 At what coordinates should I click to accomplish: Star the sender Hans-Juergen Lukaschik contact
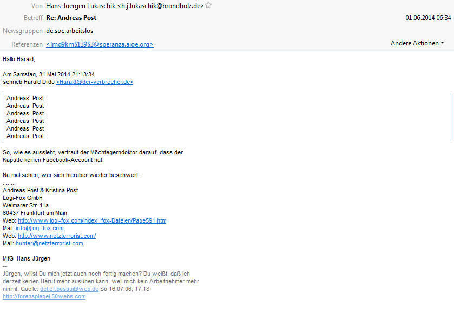point(208,5)
